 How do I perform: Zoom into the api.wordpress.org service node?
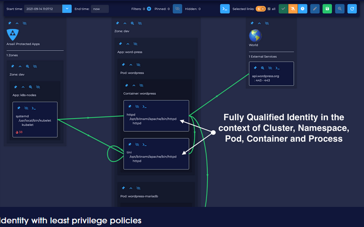point(262,68)
